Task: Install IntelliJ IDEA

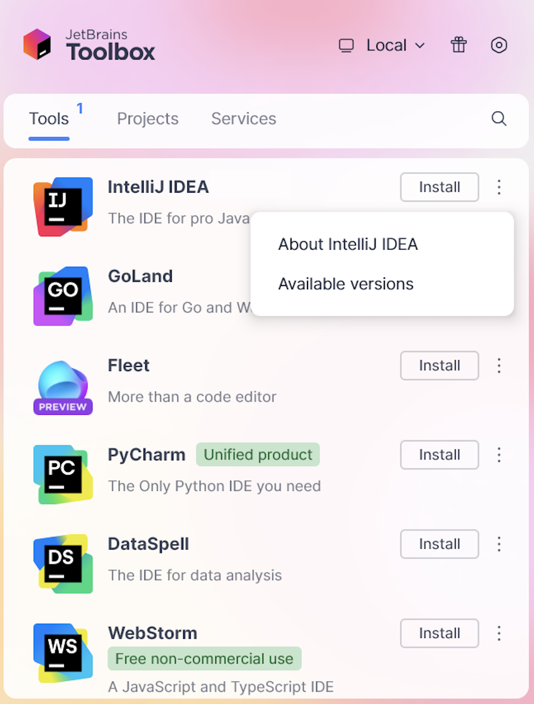Action: [439, 187]
